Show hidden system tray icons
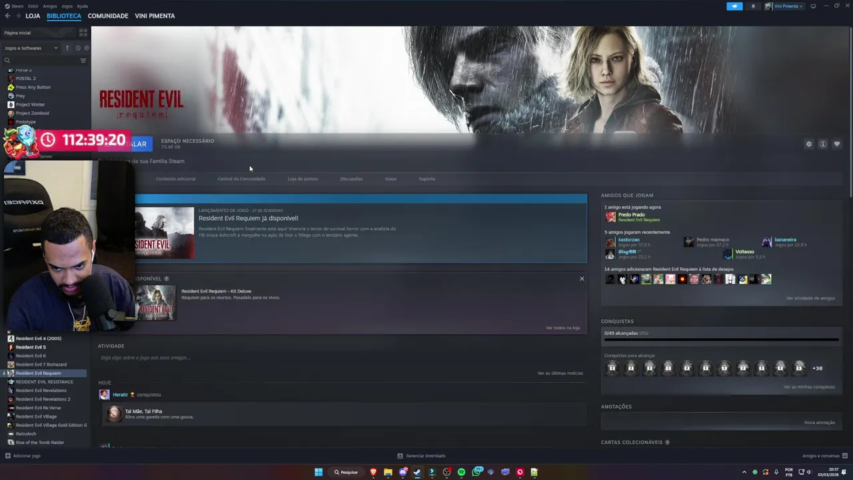This screenshot has height=480, width=853. (744, 472)
